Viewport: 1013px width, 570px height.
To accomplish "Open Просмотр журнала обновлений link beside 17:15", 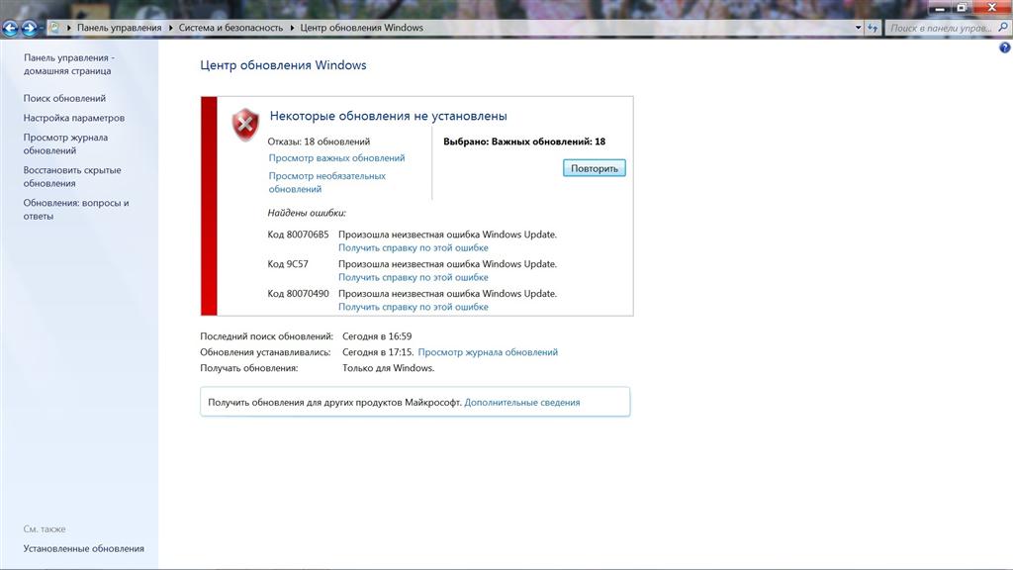I will click(488, 352).
